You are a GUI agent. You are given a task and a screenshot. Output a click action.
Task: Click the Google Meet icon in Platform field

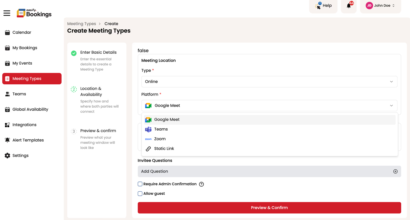click(148, 106)
